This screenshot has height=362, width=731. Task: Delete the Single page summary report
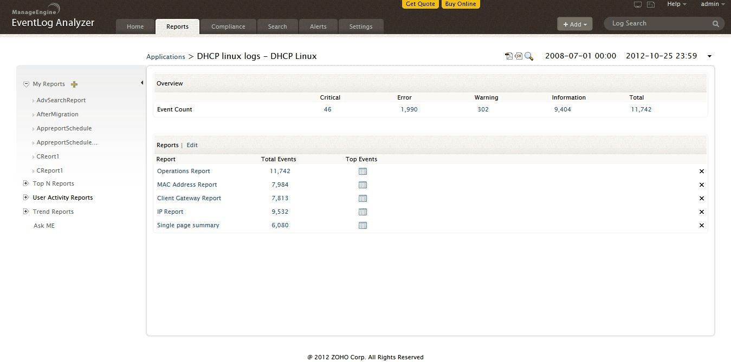click(x=701, y=226)
